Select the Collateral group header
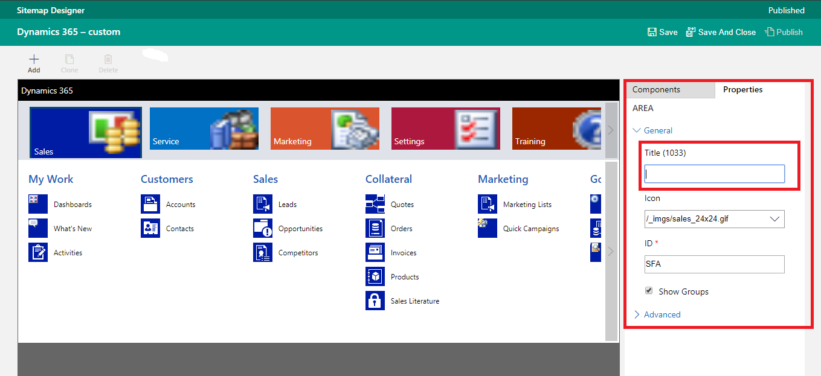Viewport: 821px width, 376px height. 388,179
